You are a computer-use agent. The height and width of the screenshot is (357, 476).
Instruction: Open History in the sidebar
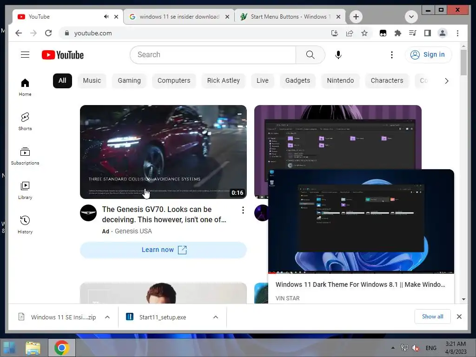(x=25, y=225)
